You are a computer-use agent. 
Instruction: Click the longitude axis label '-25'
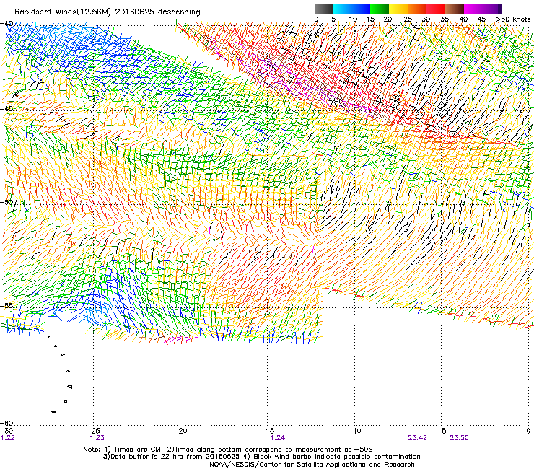pyautogui.click(x=93, y=431)
